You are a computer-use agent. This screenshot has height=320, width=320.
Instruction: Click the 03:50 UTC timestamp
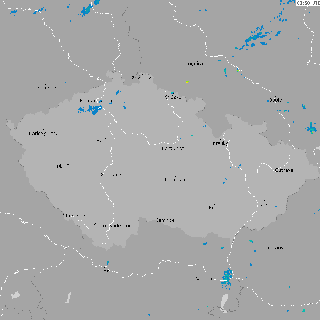308,3
